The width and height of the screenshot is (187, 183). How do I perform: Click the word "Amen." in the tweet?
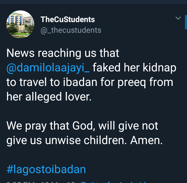(x=146, y=140)
